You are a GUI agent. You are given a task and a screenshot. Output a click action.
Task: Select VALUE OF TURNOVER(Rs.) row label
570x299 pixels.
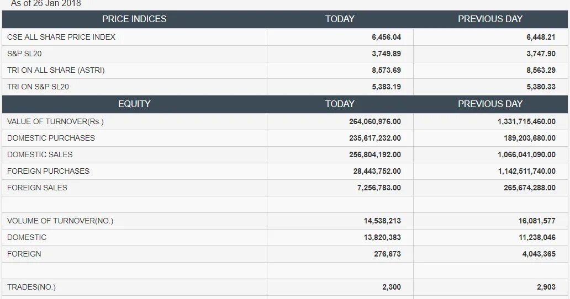pos(55,121)
